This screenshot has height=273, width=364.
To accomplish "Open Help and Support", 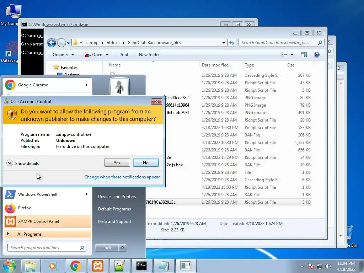I will pos(114,221).
